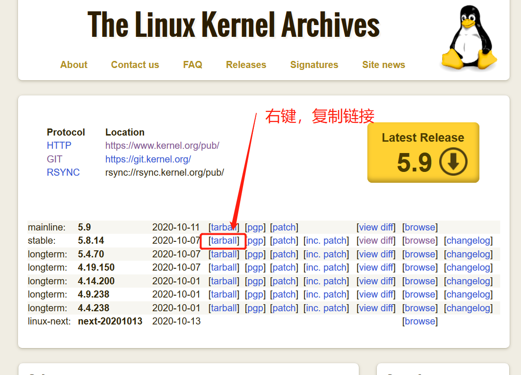Open changelog for stable 5.8.14
The image size is (521, 375).
[469, 240]
